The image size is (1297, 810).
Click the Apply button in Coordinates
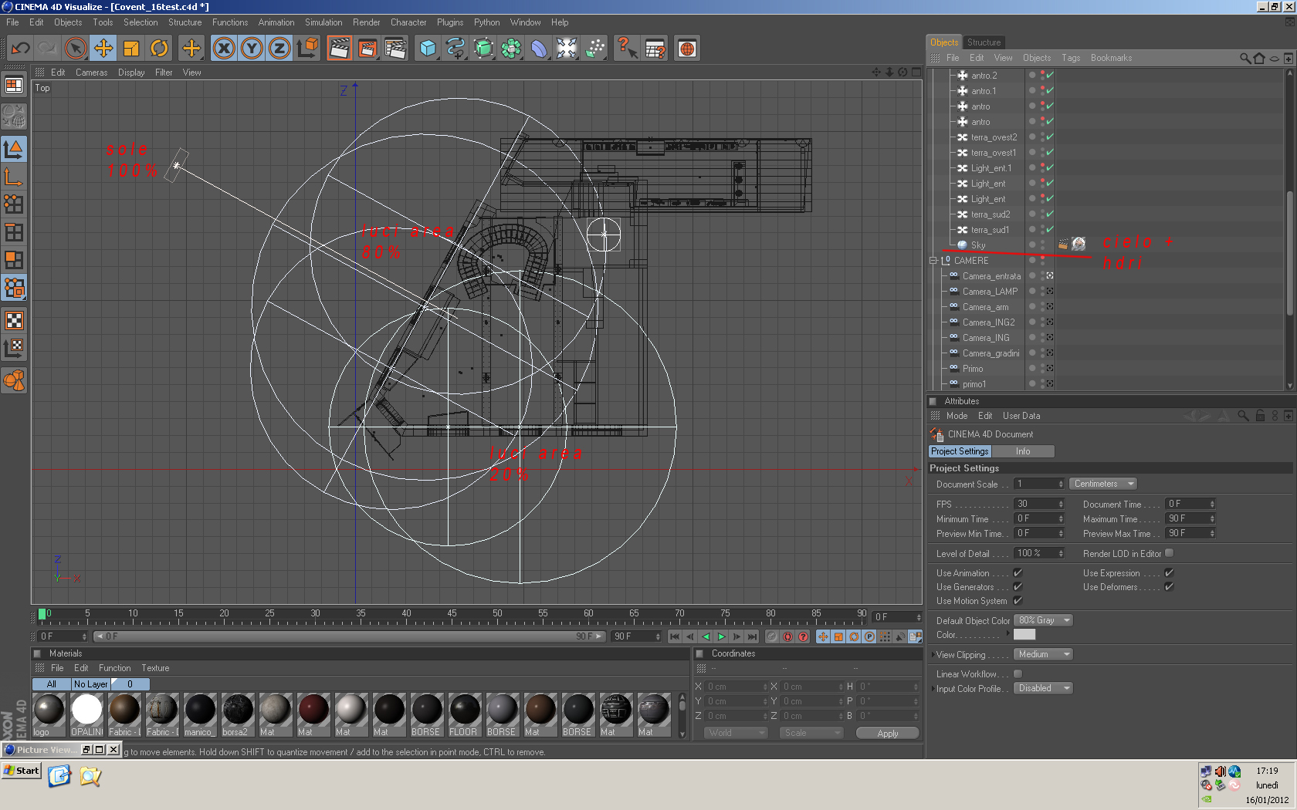(887, 733)
